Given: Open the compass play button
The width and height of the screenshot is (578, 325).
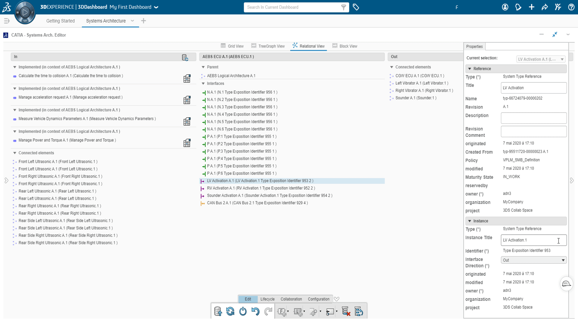Looking at the screenshot, I should point(25,13).
